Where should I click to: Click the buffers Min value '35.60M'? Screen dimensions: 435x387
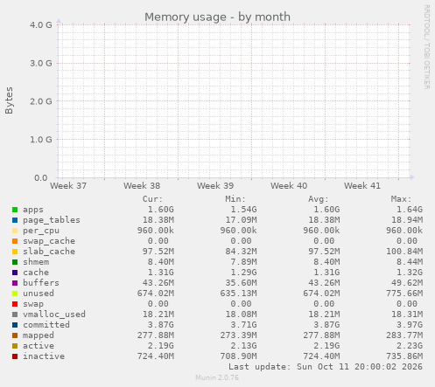[x=241, y=283]
